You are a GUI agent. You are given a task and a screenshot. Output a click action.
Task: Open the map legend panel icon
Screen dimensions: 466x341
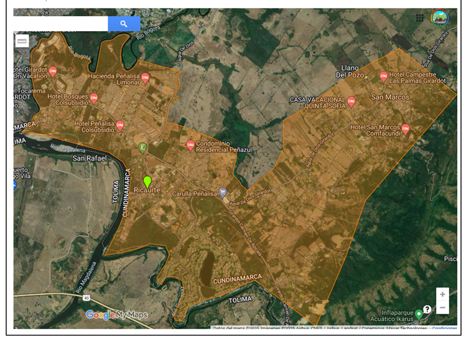point(22,41)
